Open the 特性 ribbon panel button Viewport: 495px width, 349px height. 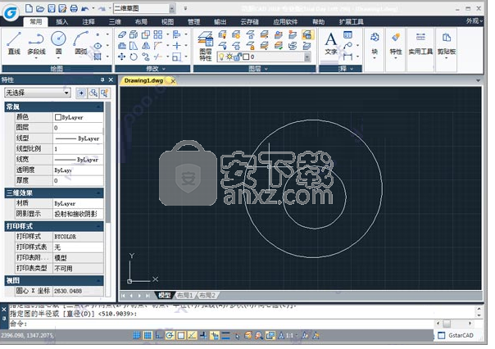click(396, 47)
